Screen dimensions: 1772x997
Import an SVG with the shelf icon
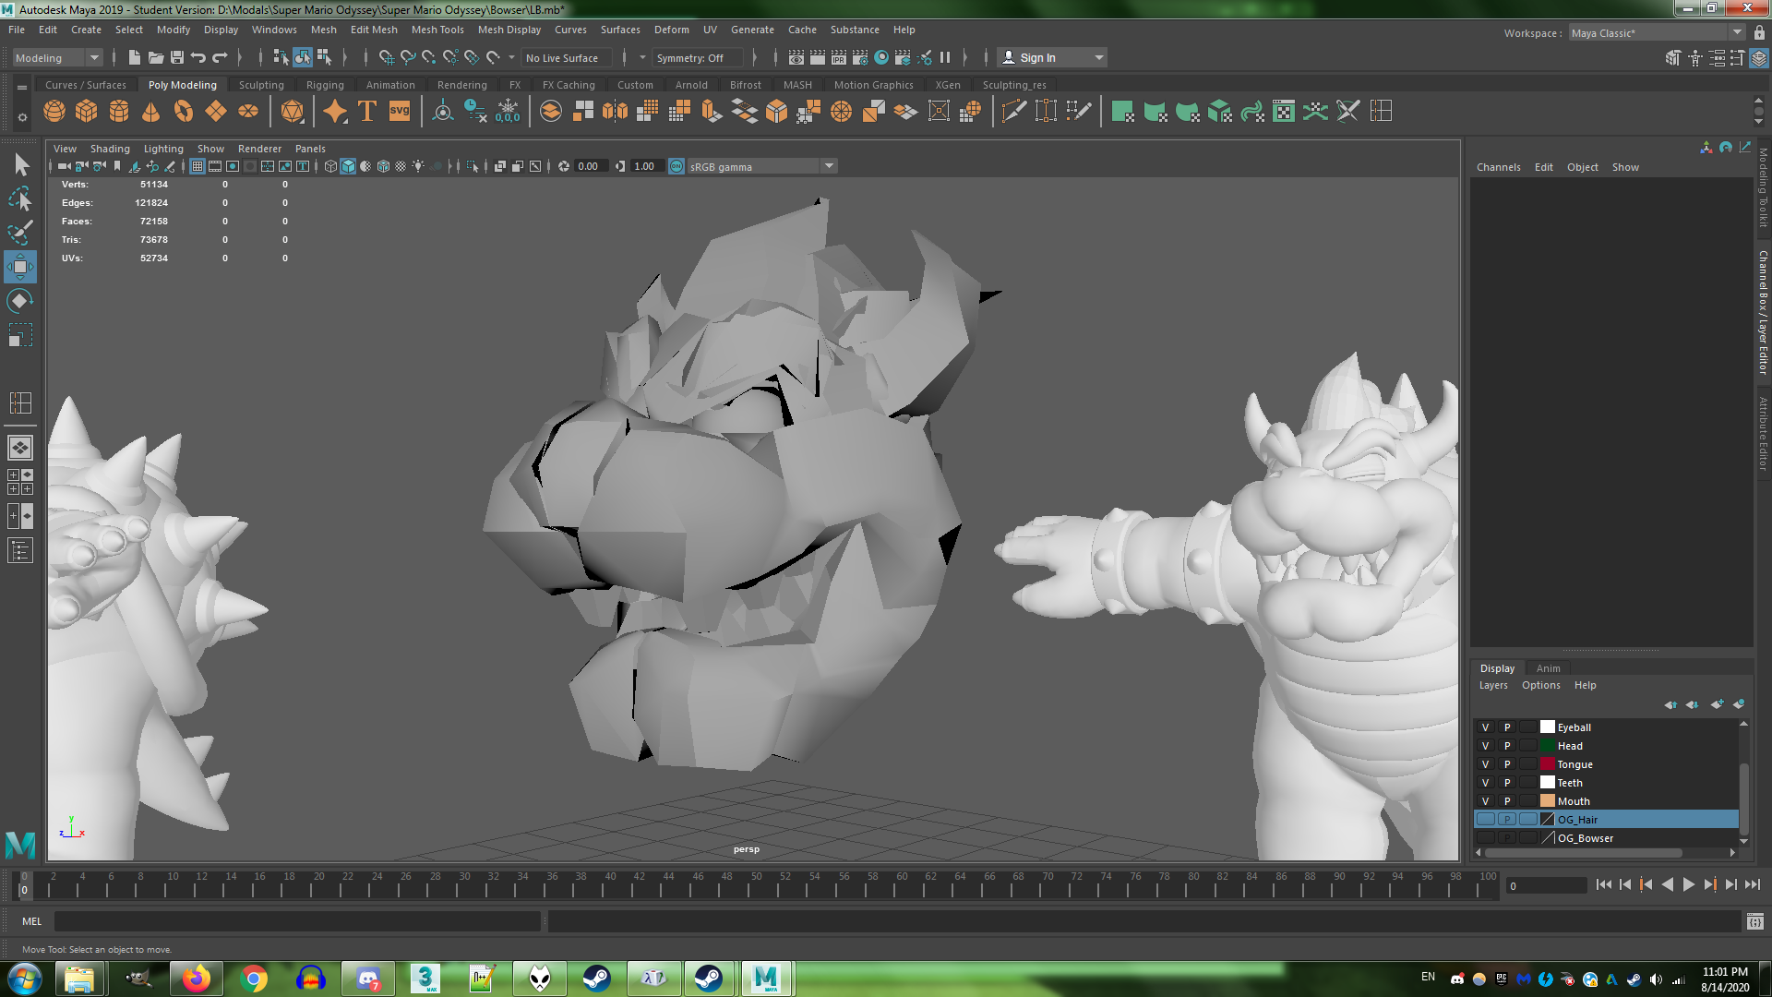pos(400,112)
